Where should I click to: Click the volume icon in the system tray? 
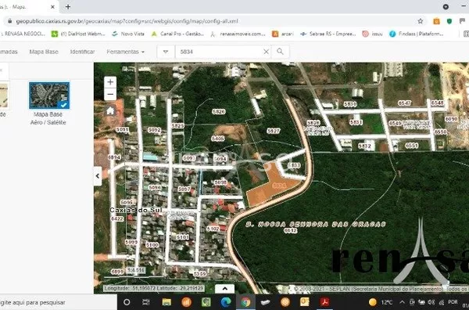(431, 302)
